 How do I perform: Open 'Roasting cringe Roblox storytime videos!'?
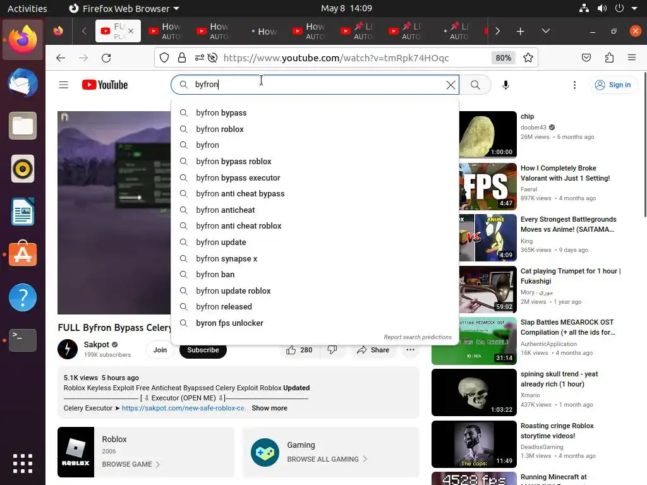pyautogui.click(x=557, y=431)
